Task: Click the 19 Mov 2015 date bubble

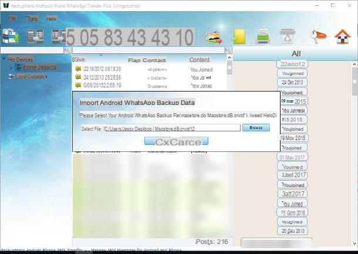Action: [293, 138]
